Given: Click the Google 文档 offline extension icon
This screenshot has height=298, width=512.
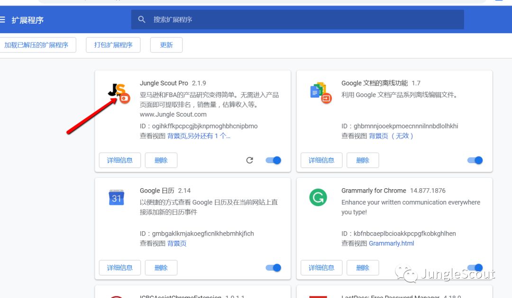Looking at the screenshot, I should [x=319, y=91].
